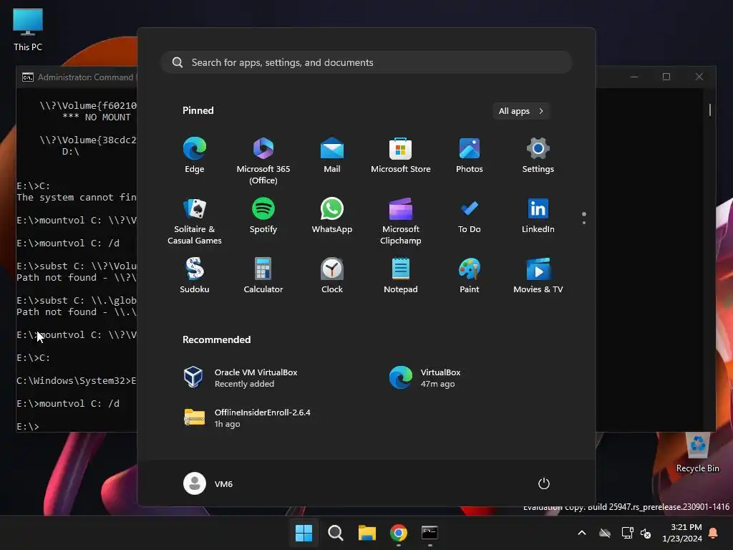Image resolution: width=733 pixels, height=550 pixels.
Task: Minimize the Command Prompt window
Action: click(634, 77)
